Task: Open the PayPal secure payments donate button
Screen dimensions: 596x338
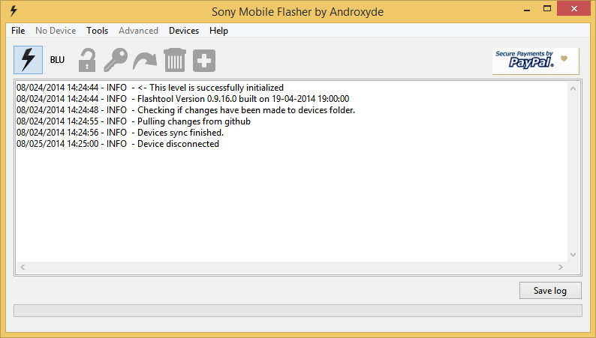Action: pos(535,61)
